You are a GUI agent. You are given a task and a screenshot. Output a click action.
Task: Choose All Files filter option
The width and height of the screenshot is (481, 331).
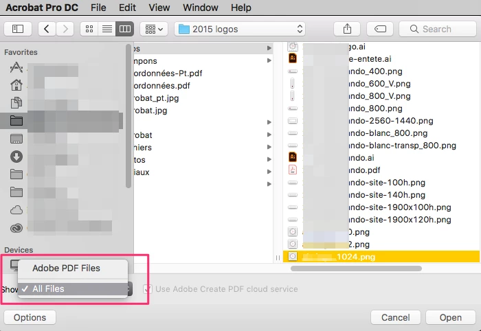73,288
